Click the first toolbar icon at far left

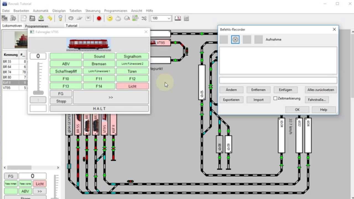(4, 18)
